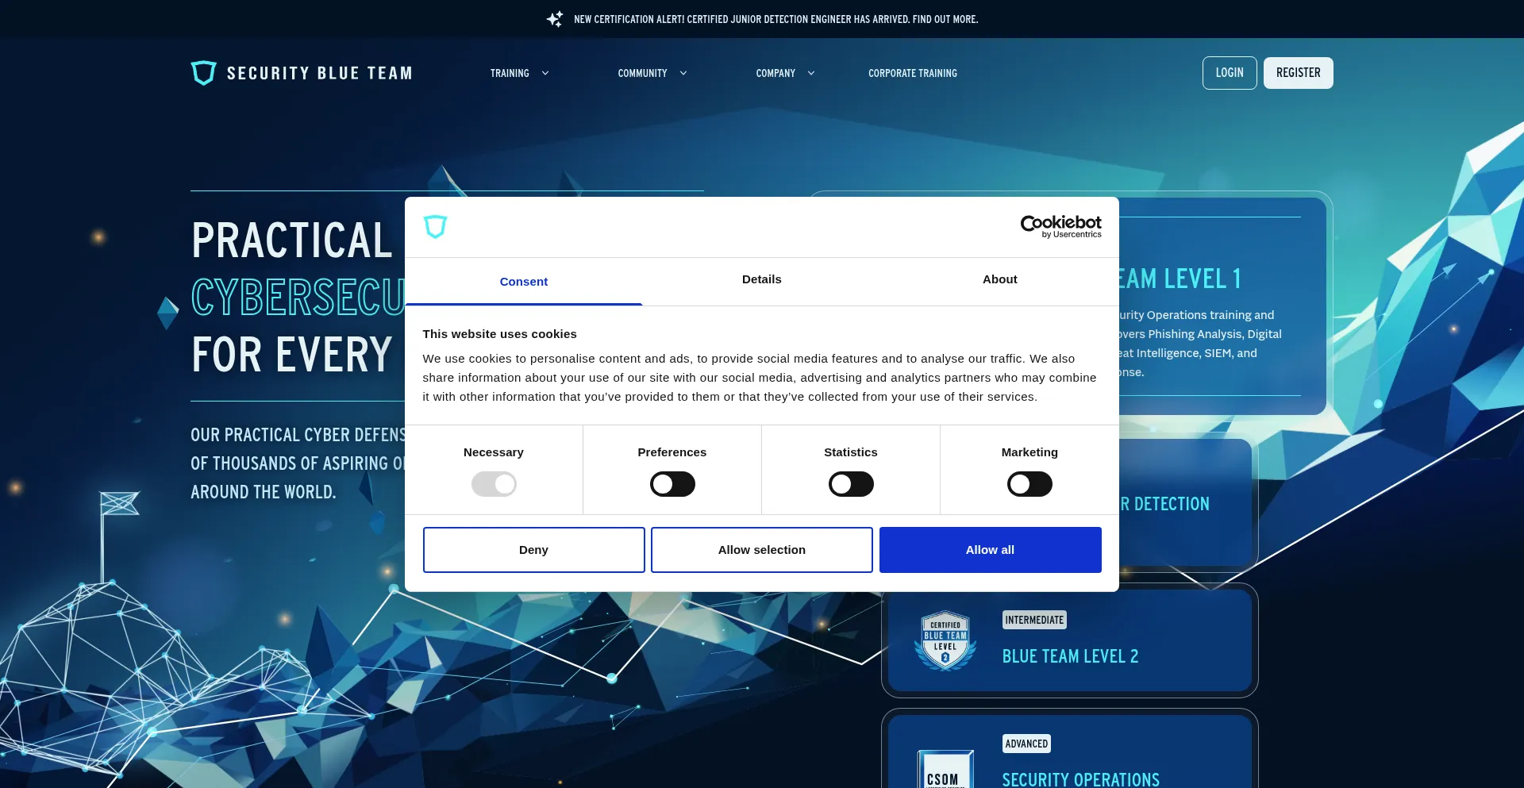The image size is (1524, 788).
Task: Open the new certification alert announcement
Action: coord(776,19)
